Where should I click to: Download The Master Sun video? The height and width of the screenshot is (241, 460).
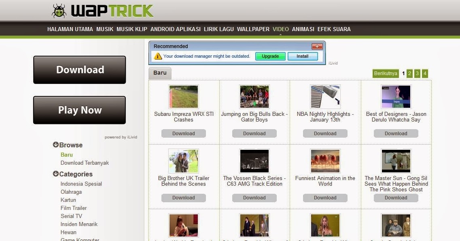[396, 198]
